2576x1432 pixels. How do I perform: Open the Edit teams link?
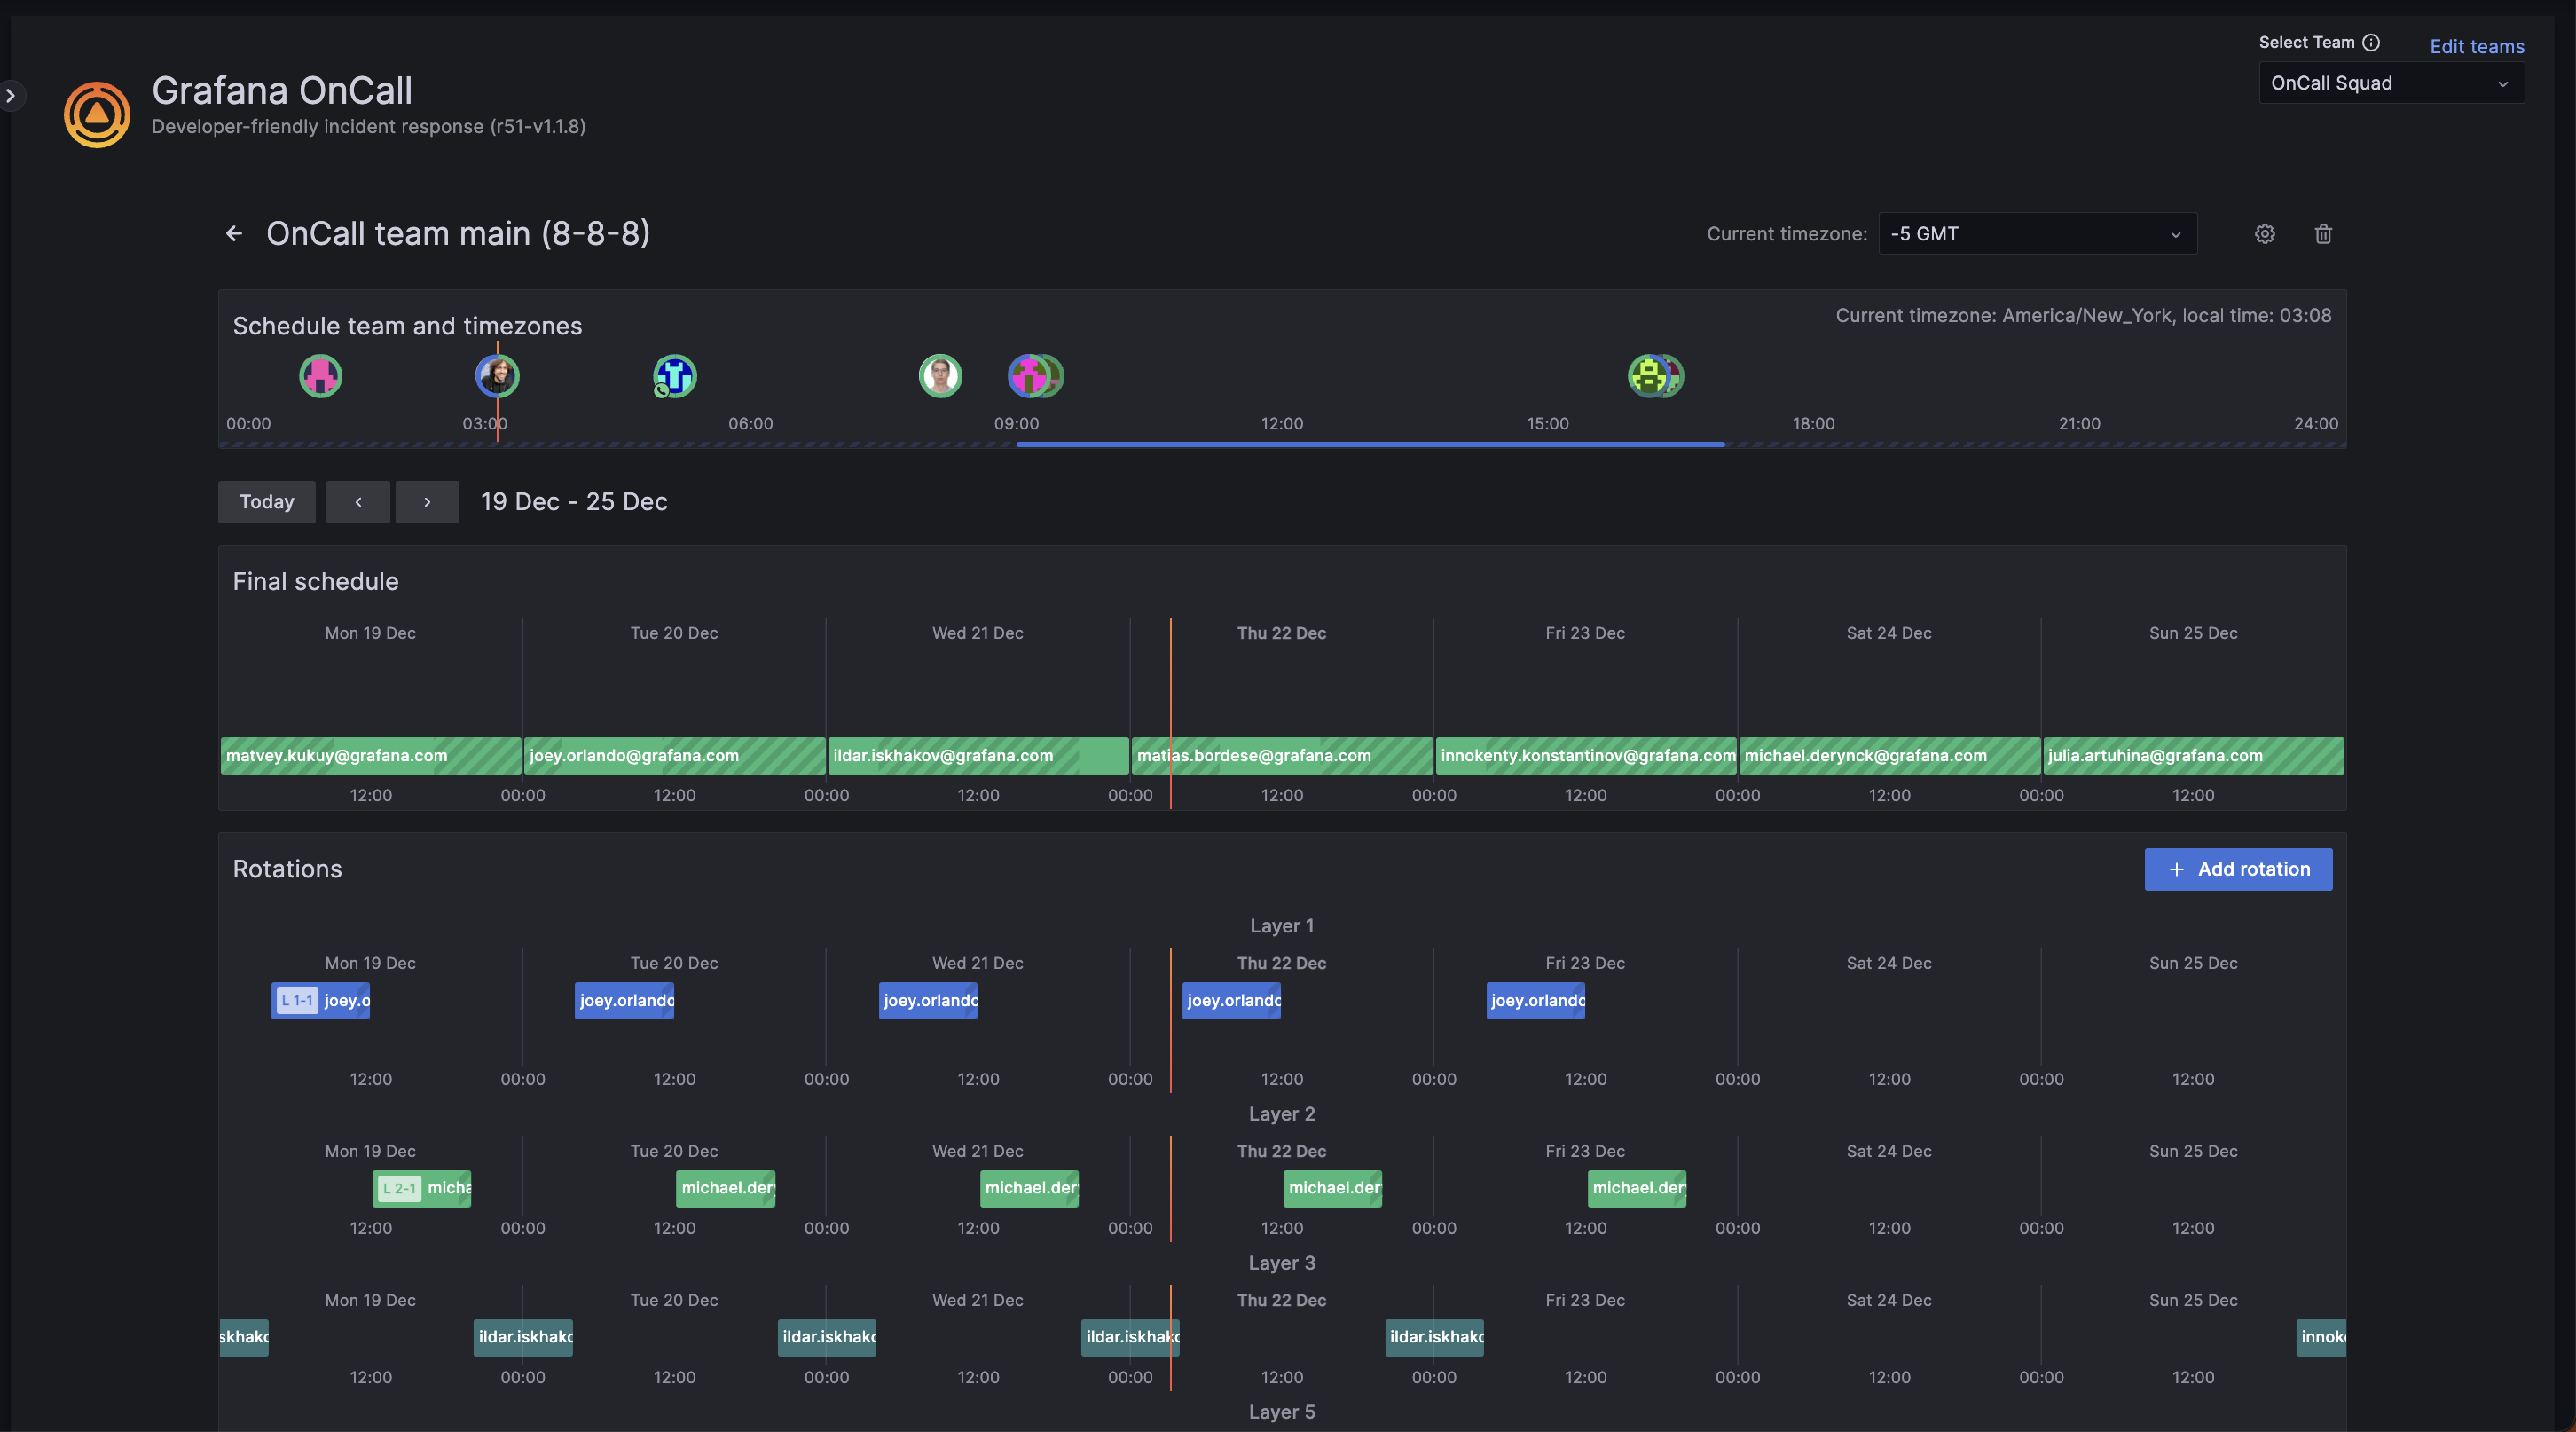2476,46
